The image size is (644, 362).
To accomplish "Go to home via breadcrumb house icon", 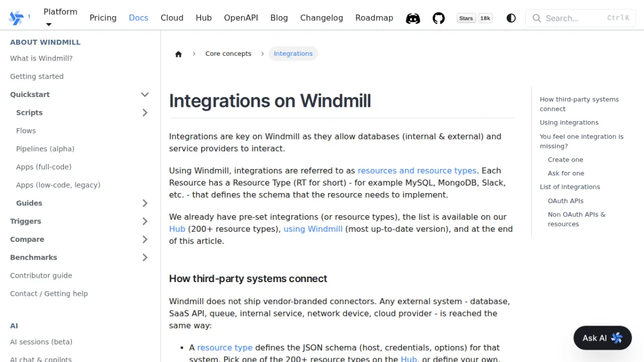I will pyautogui.click(x=179, y=54).
